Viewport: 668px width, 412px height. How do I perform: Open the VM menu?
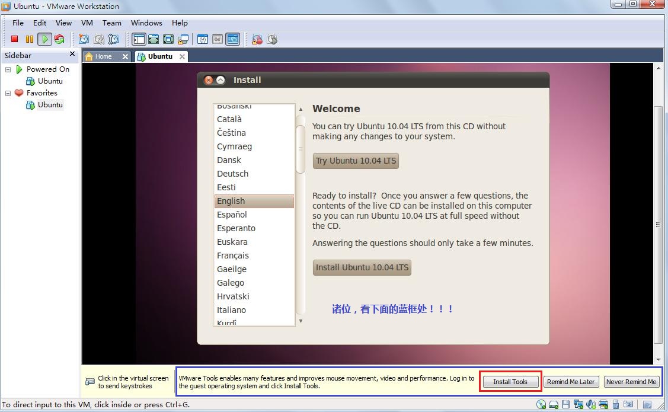click(x=87, y=23)
